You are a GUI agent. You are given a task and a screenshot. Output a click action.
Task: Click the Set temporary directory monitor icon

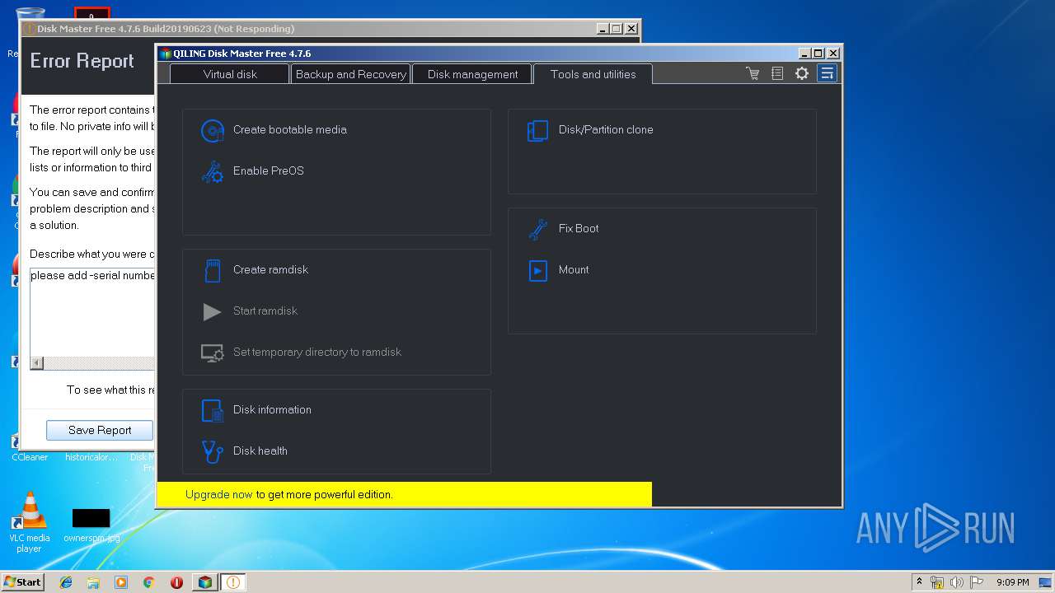click(213, 353)
